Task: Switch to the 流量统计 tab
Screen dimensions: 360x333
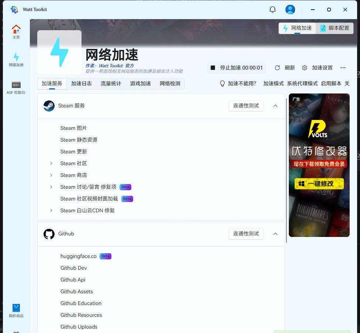Action: pyautogui.click(x=111, y=84)
